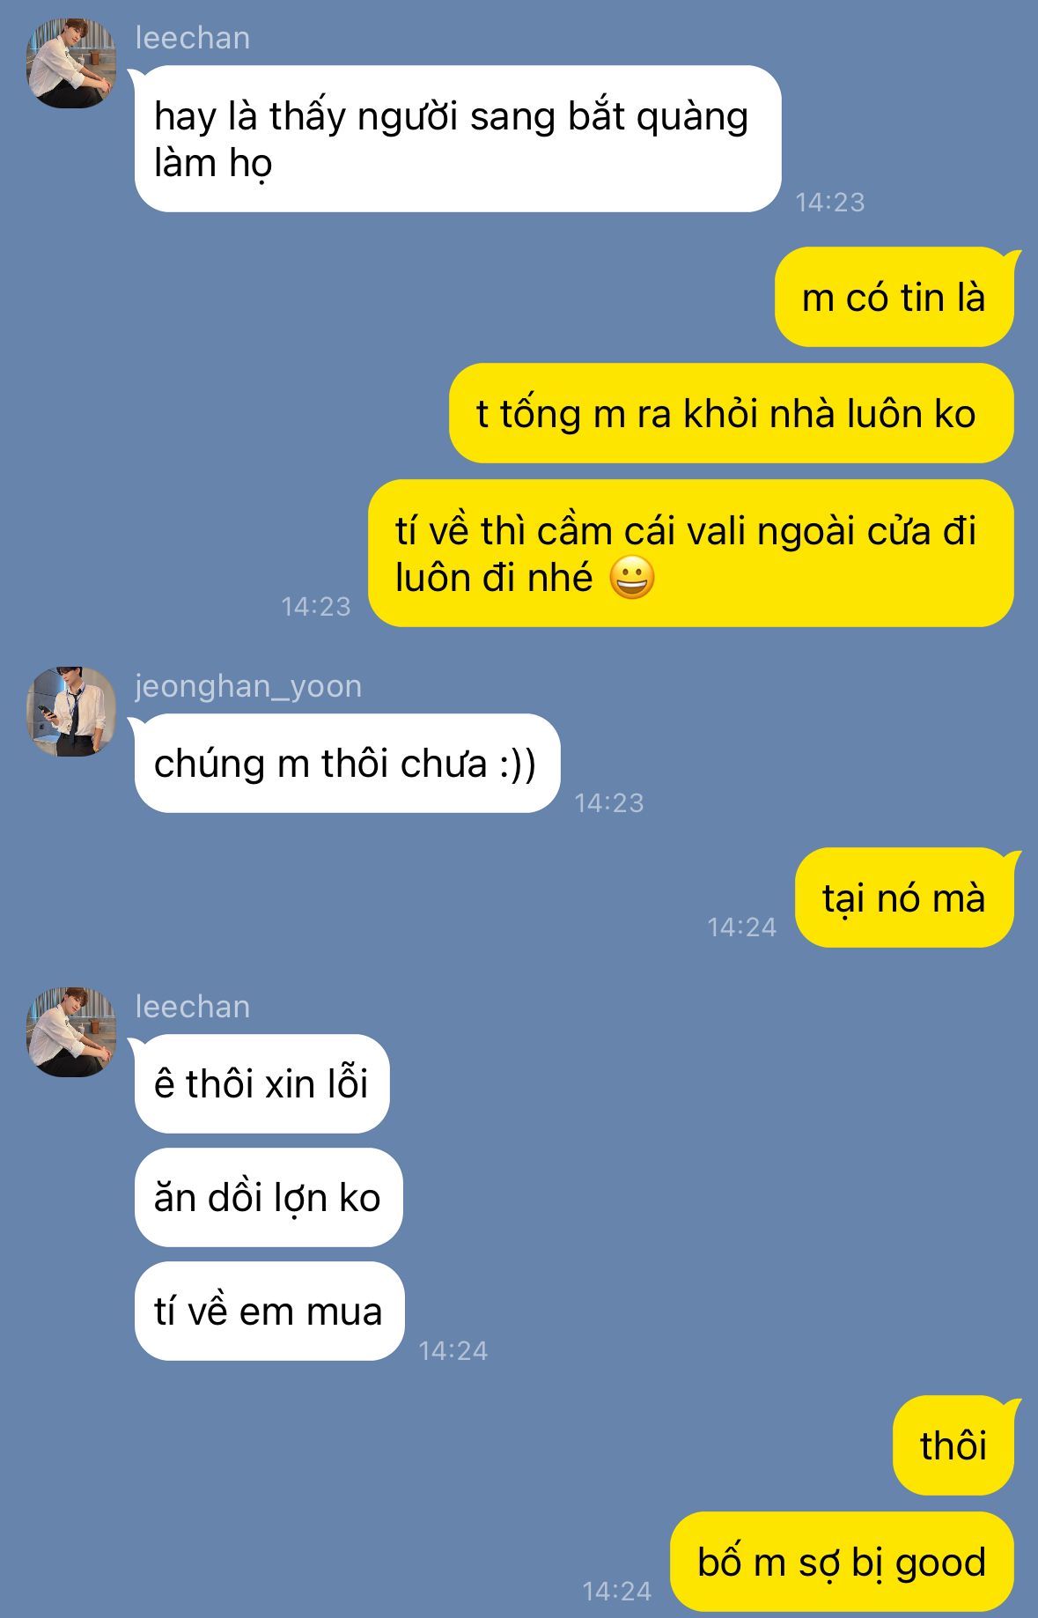Tap the message 'ê thôi xin lỗi'

click(262, 1083)
